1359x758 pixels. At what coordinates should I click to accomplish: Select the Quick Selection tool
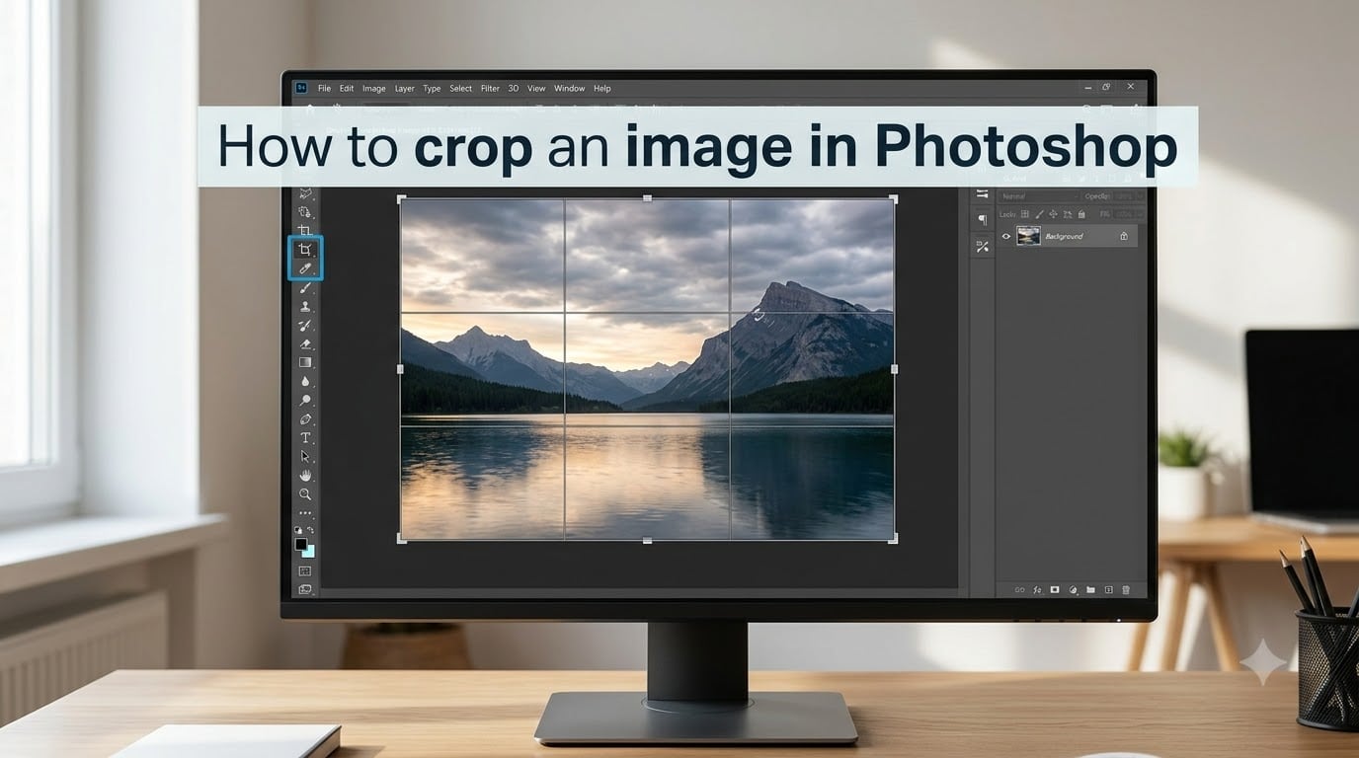coord(305,212)
